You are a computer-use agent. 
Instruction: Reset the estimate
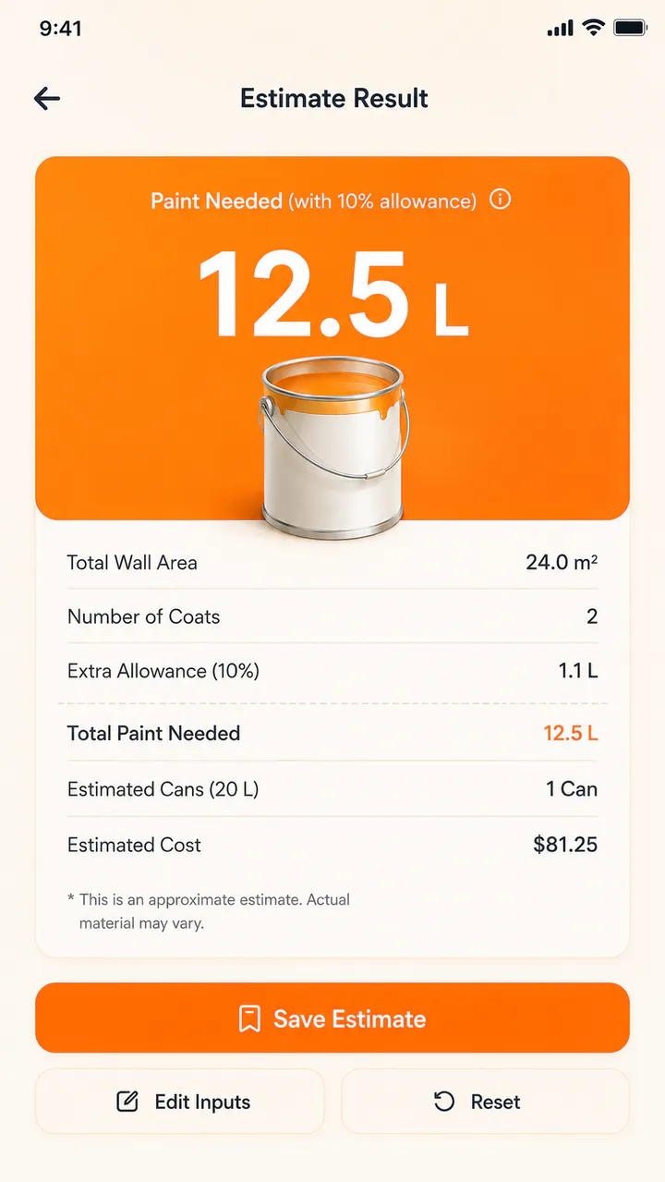pyautogui.click(x=486, y=1102)
